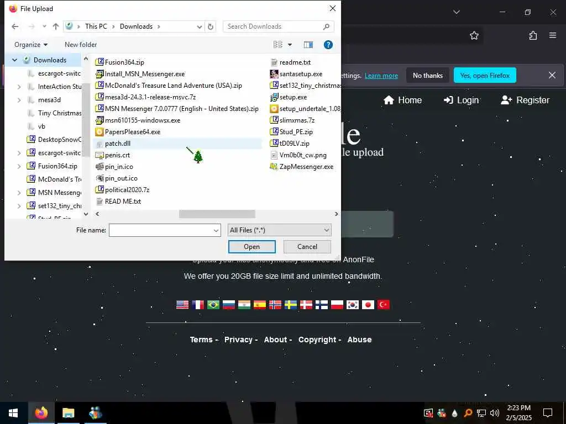Click Yes, open Firefox button
Image resolution: width=566 pixels, height=424 pixels.
click(x=485, y=75)
